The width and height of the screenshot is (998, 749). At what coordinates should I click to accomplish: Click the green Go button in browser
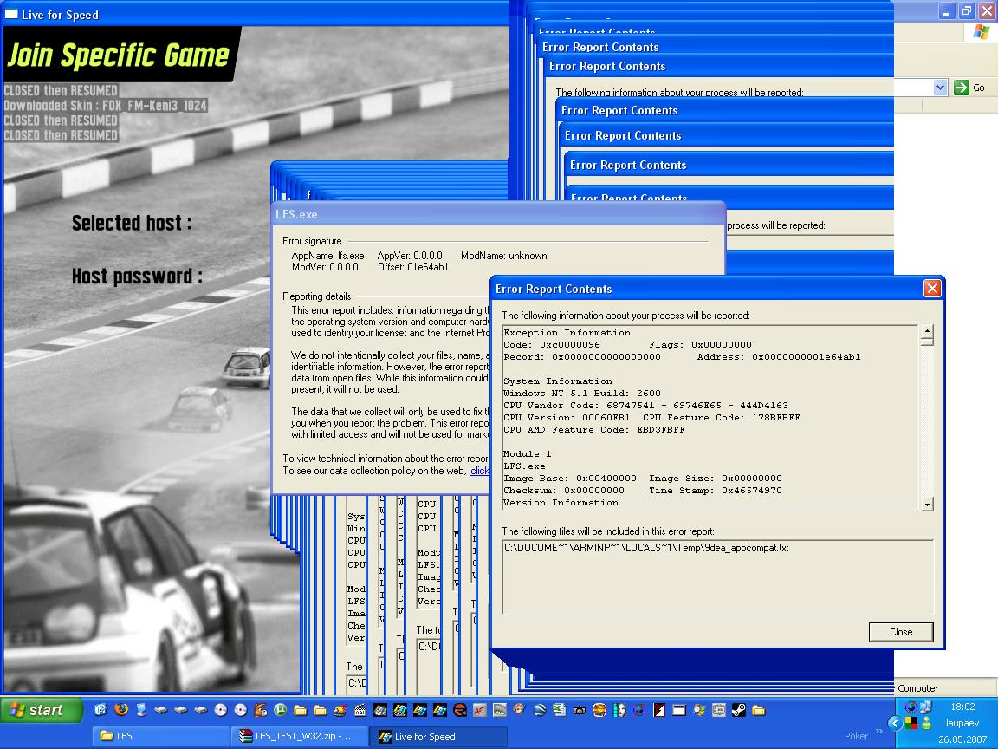970,88
